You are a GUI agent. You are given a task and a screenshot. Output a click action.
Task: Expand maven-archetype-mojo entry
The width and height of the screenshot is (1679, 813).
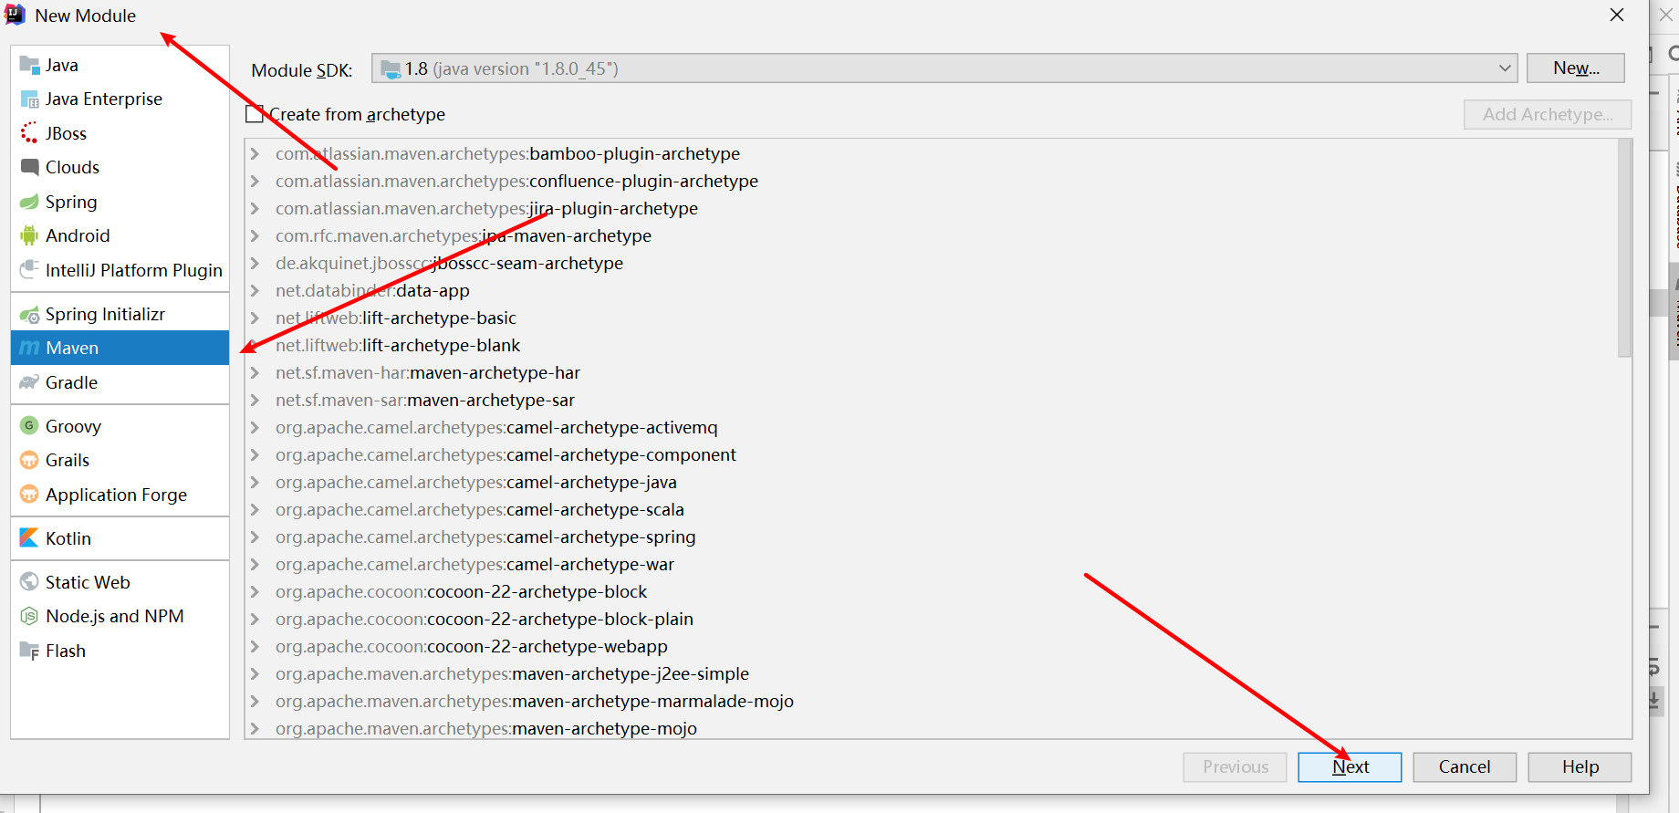click(x=255, y=728)
